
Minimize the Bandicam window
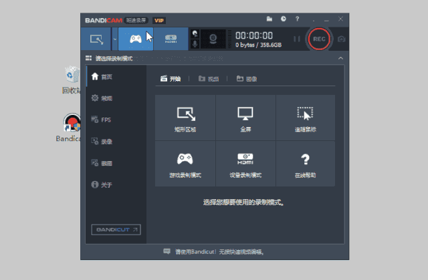click(x=326, y=19)
